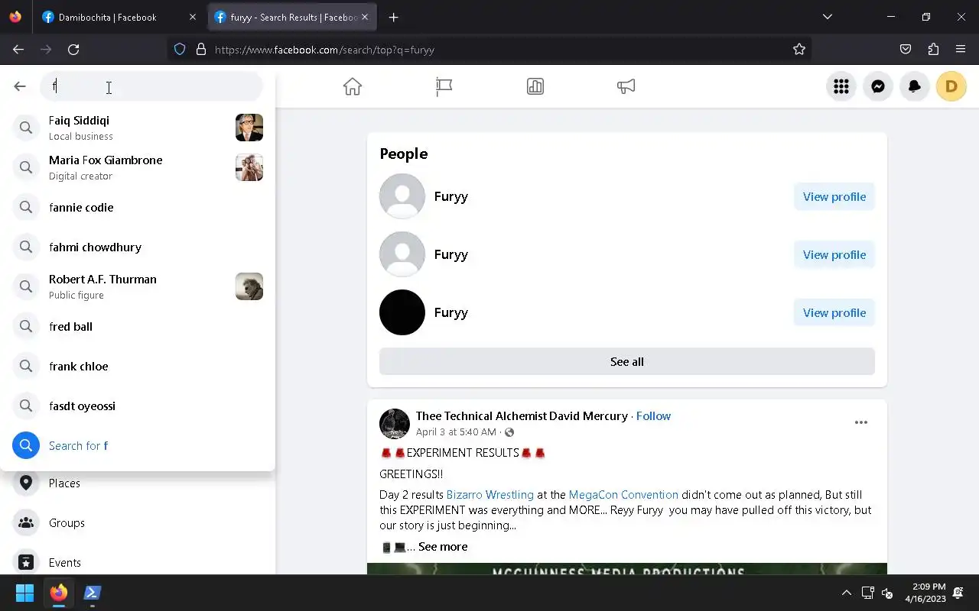Open Messenger chat icon

[878, 86]
